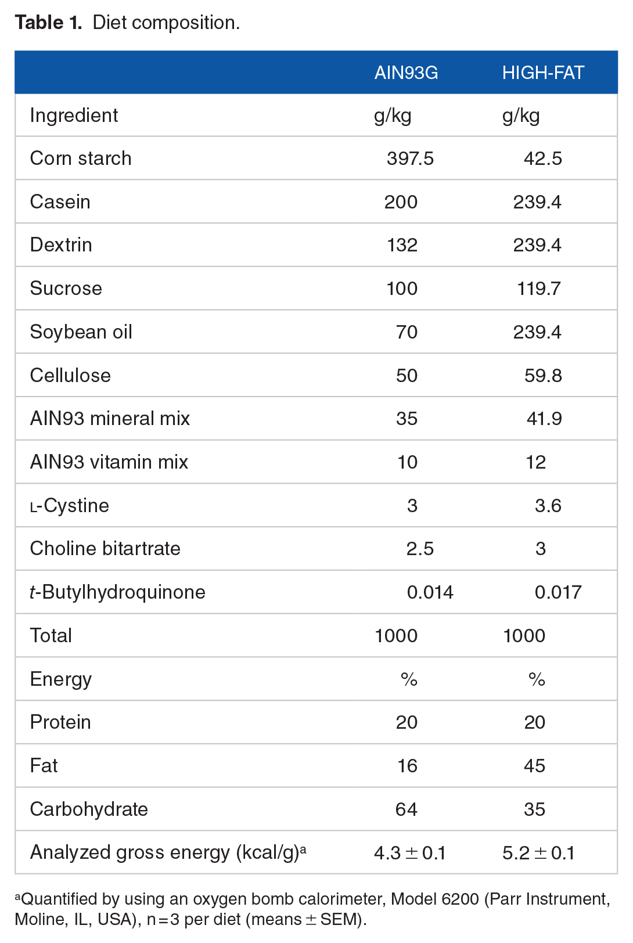The image size is (633, 943).
Task: Click Dextrin high-fat value 239.4
Action: (537, 245)
